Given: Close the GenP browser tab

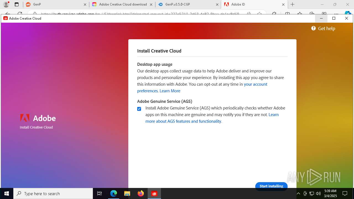Looking at the screenshot, I should pyautogui.click(x=85, y=4).
